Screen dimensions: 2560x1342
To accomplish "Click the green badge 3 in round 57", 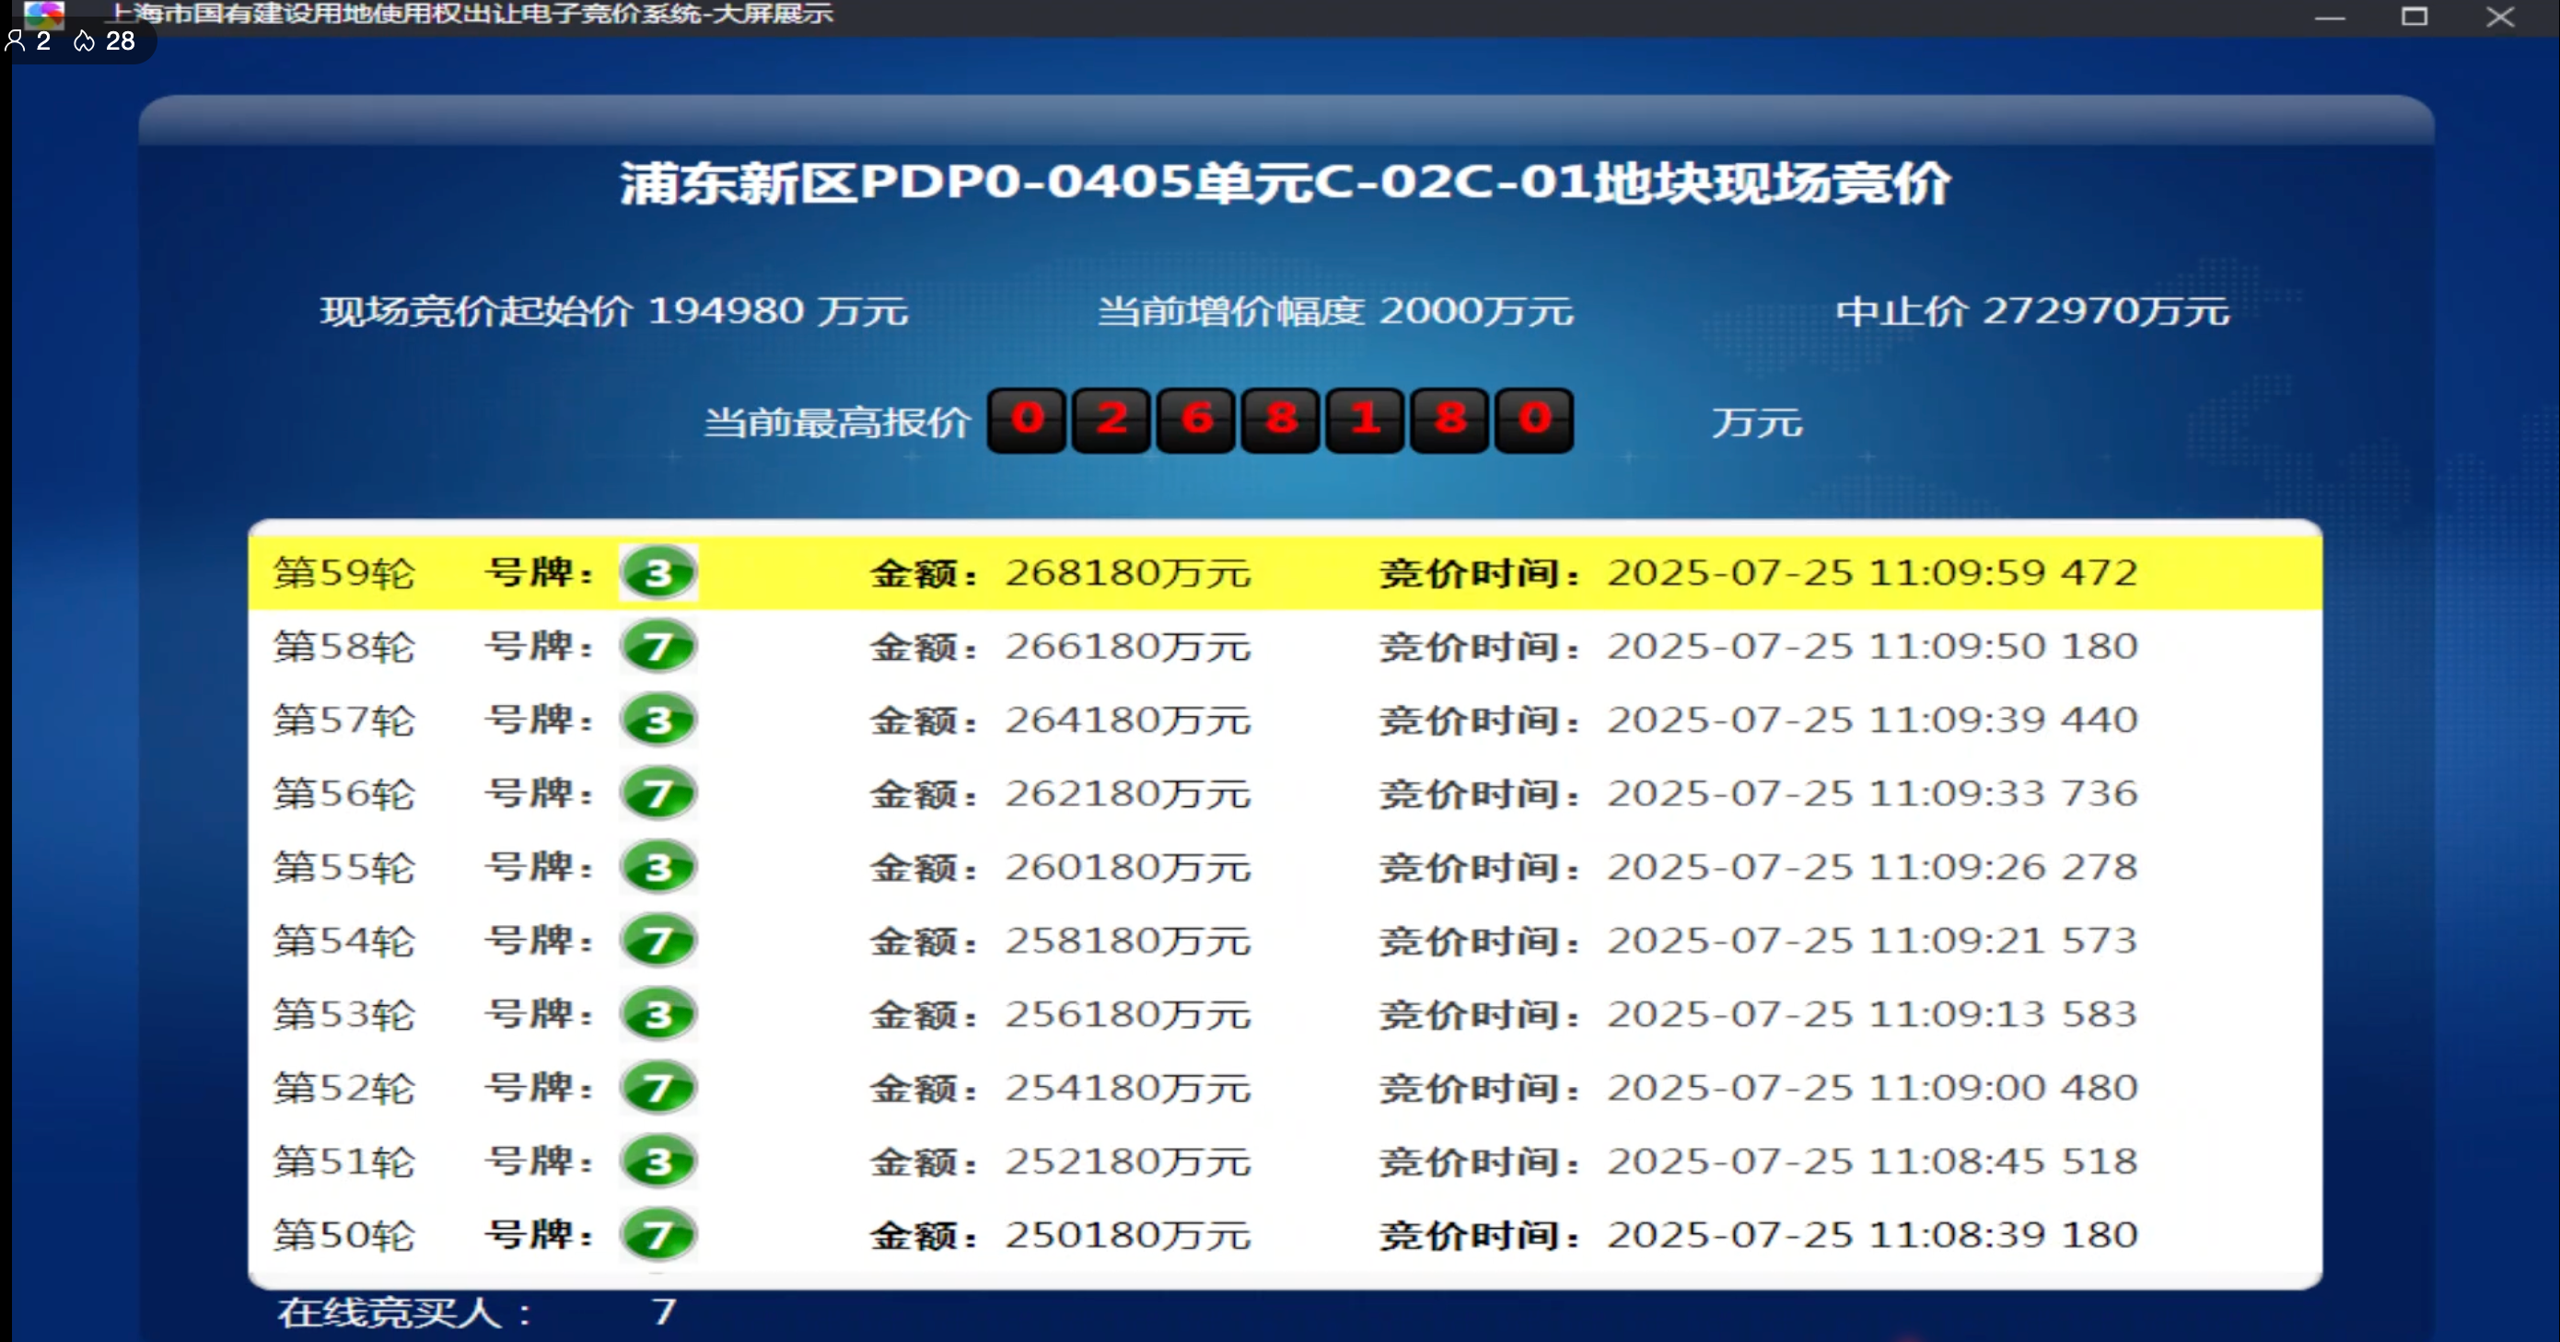I will (657, 720).
